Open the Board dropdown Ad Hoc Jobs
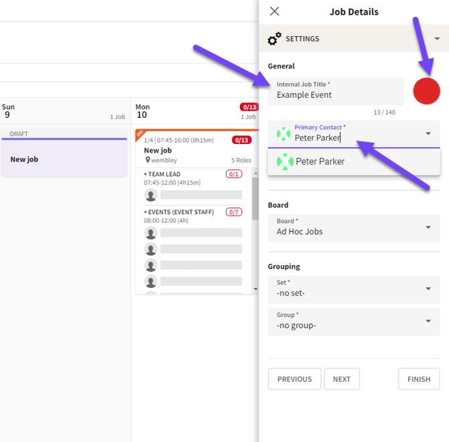This screenshot has width=449, height=442. coord(354,228)
